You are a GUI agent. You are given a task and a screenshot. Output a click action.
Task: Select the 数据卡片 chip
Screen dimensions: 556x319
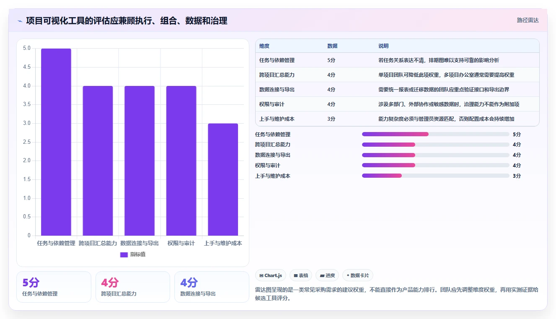click(x=357, y=275)
